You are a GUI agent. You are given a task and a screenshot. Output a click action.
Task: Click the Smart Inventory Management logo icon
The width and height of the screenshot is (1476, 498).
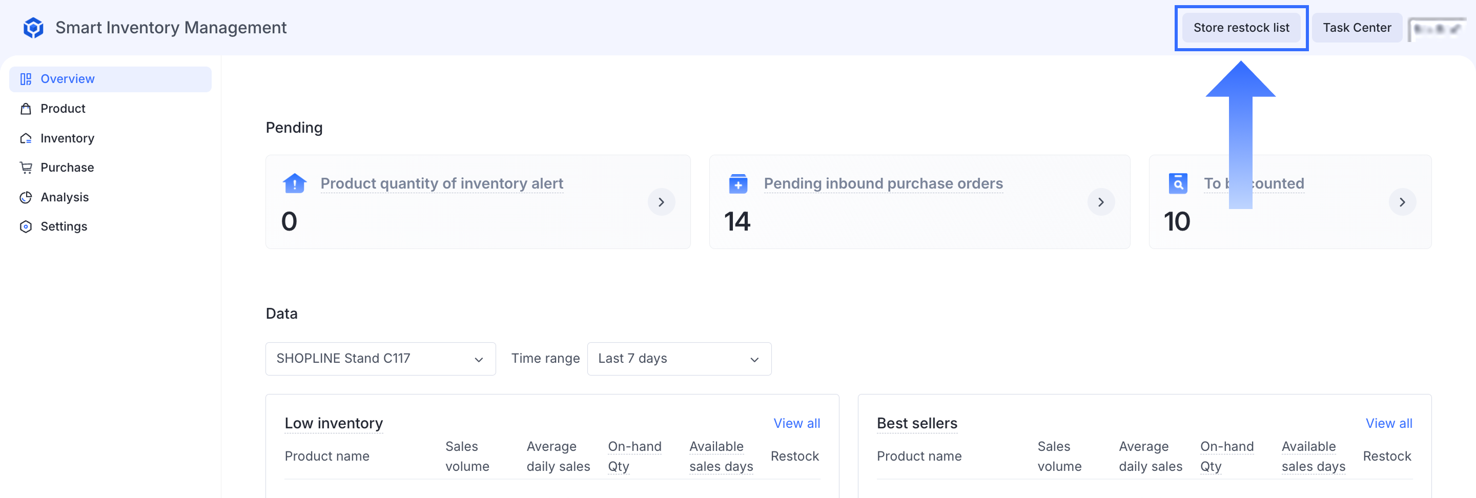point(33,28)
